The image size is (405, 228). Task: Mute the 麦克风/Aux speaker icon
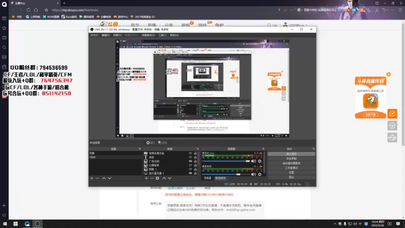coord(254,161)
